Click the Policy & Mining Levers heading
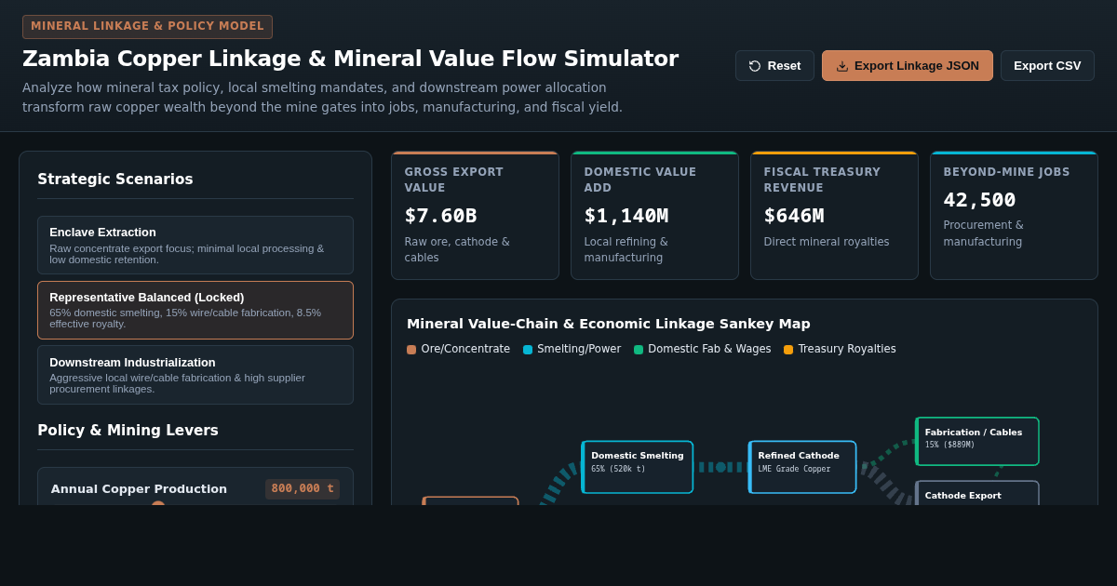The width and height of the screenshot is (1117, 586). 128,431
